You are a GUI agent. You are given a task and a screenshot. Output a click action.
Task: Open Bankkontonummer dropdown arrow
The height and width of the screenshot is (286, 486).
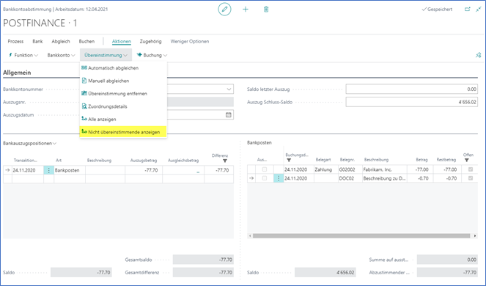[x=229, y=89]
